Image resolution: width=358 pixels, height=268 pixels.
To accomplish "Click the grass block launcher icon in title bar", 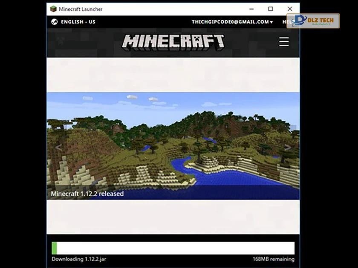I will pyautogui.click(x=53, y=9).
